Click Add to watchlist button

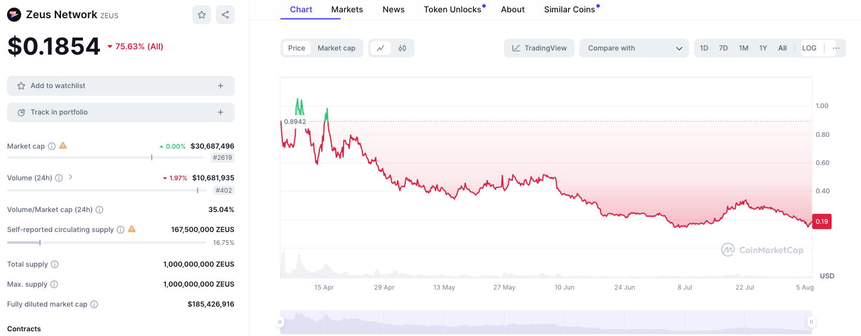pyautogui.click(x=121, y=86)
